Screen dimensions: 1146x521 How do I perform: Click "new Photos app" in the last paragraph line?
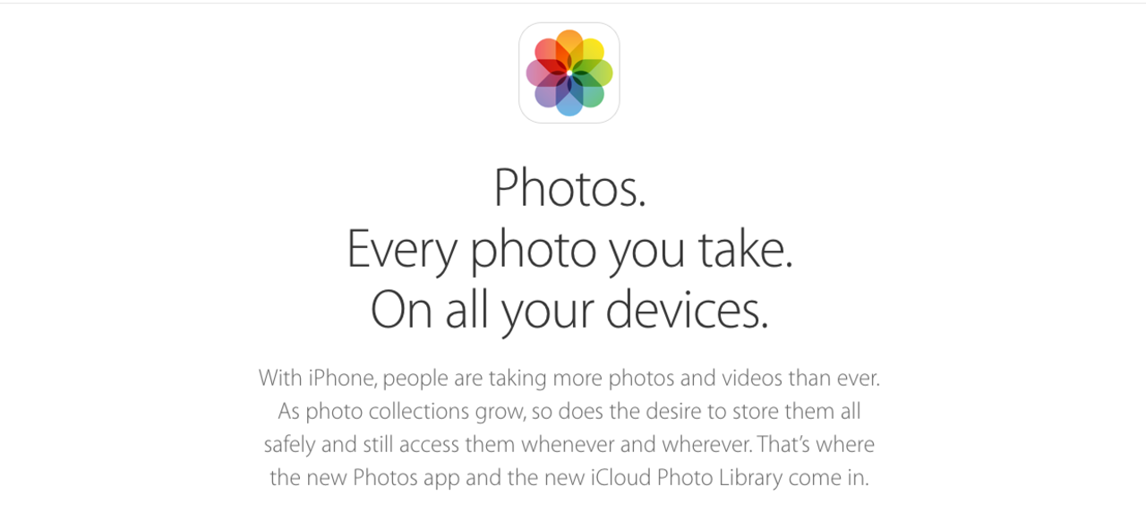382,477
